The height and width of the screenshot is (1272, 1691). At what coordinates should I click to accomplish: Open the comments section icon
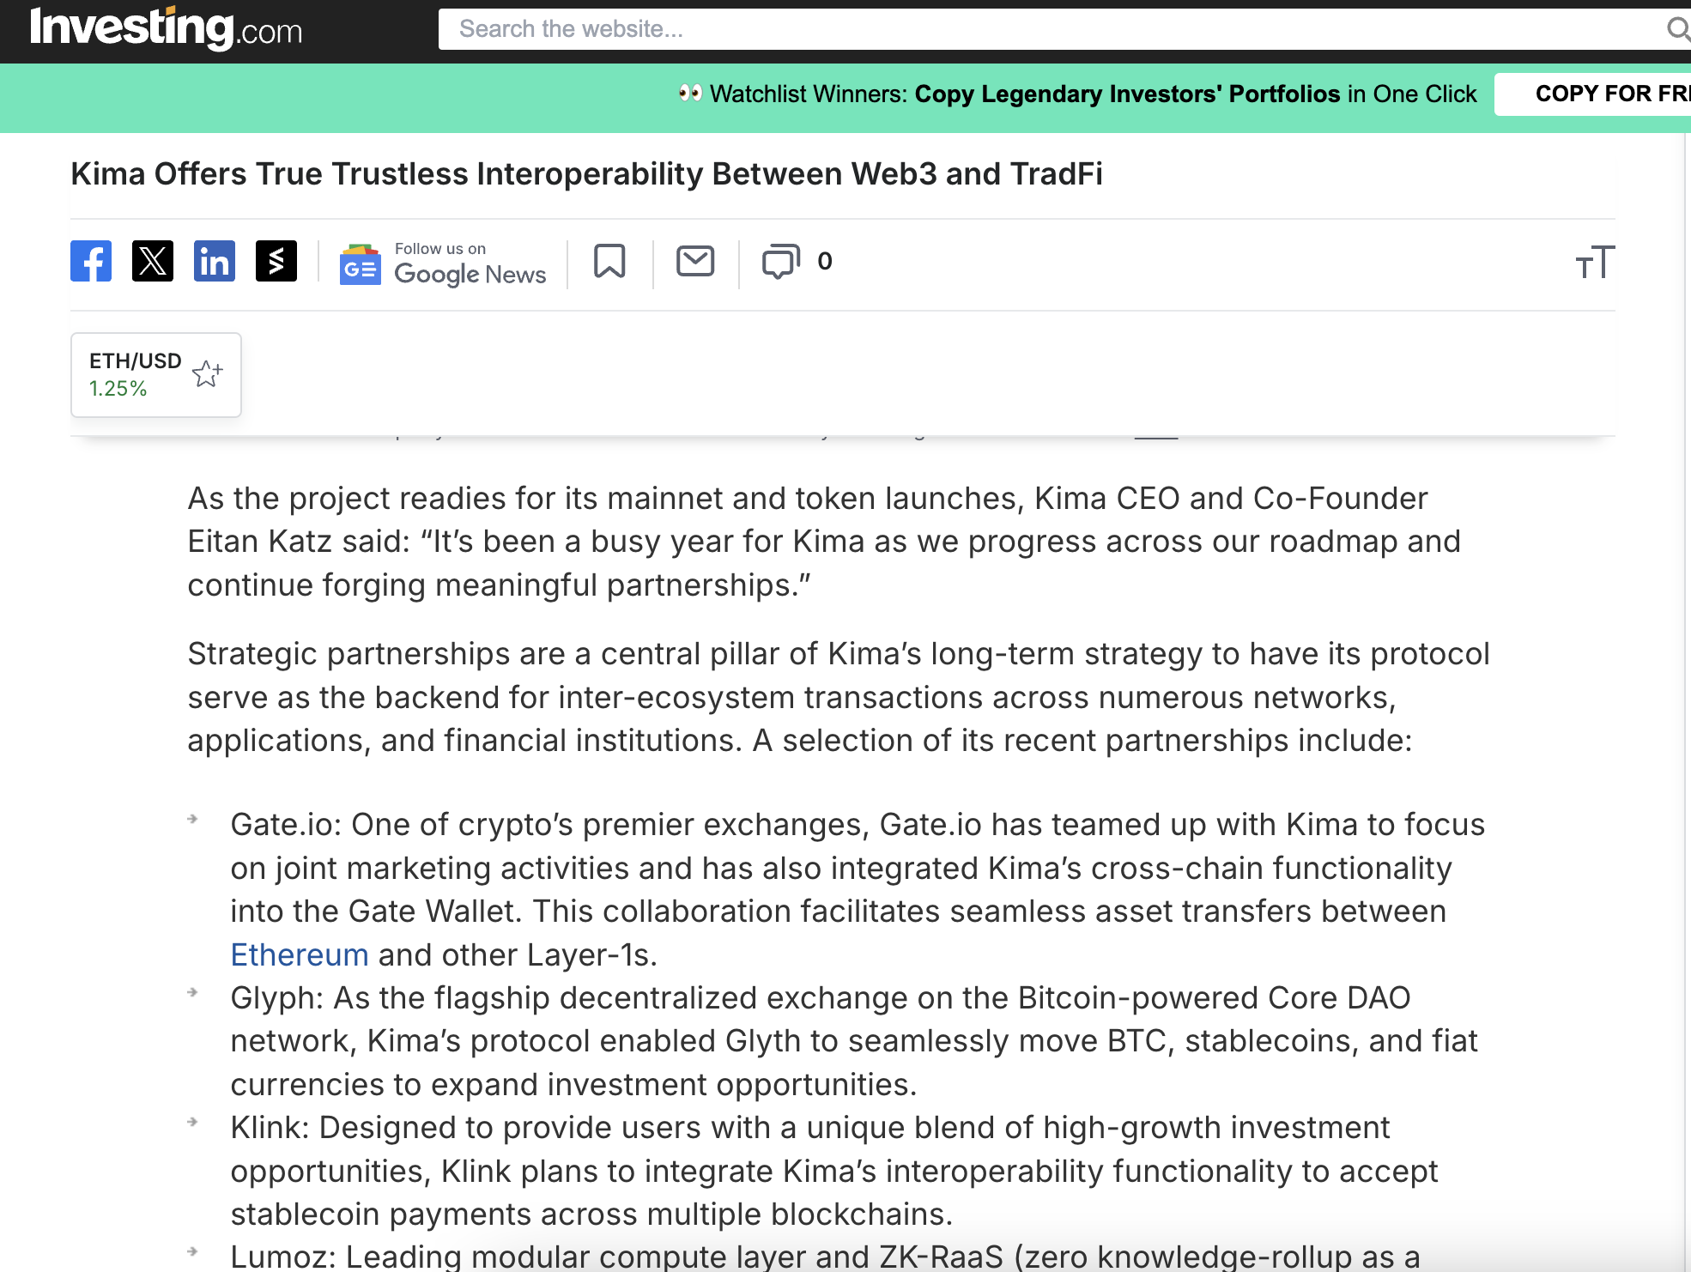click(780, 261)
